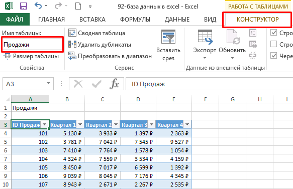This screenshot has width=293, height=189.
Task: Click the РАБОТА С ТАБЛИЦАМИ contextual label
Action: [258, 7]
